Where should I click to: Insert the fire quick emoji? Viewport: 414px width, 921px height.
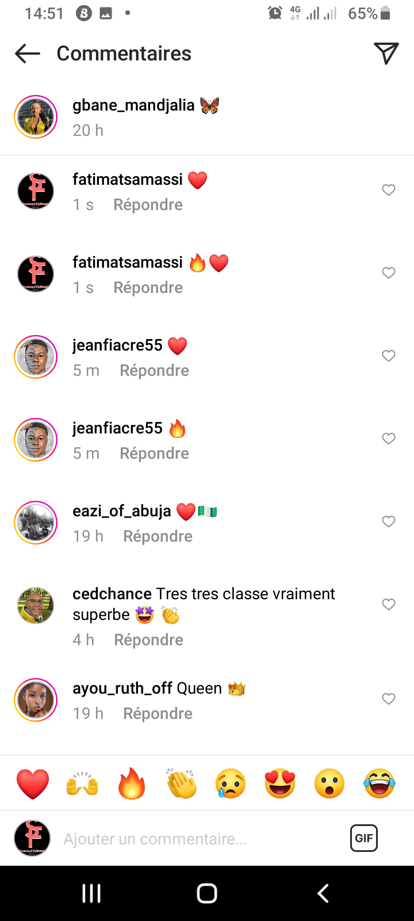[x=132, y=783]
